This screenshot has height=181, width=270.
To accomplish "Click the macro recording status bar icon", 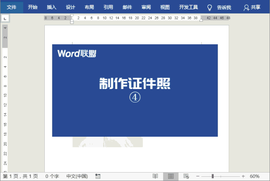I will 98,176.
